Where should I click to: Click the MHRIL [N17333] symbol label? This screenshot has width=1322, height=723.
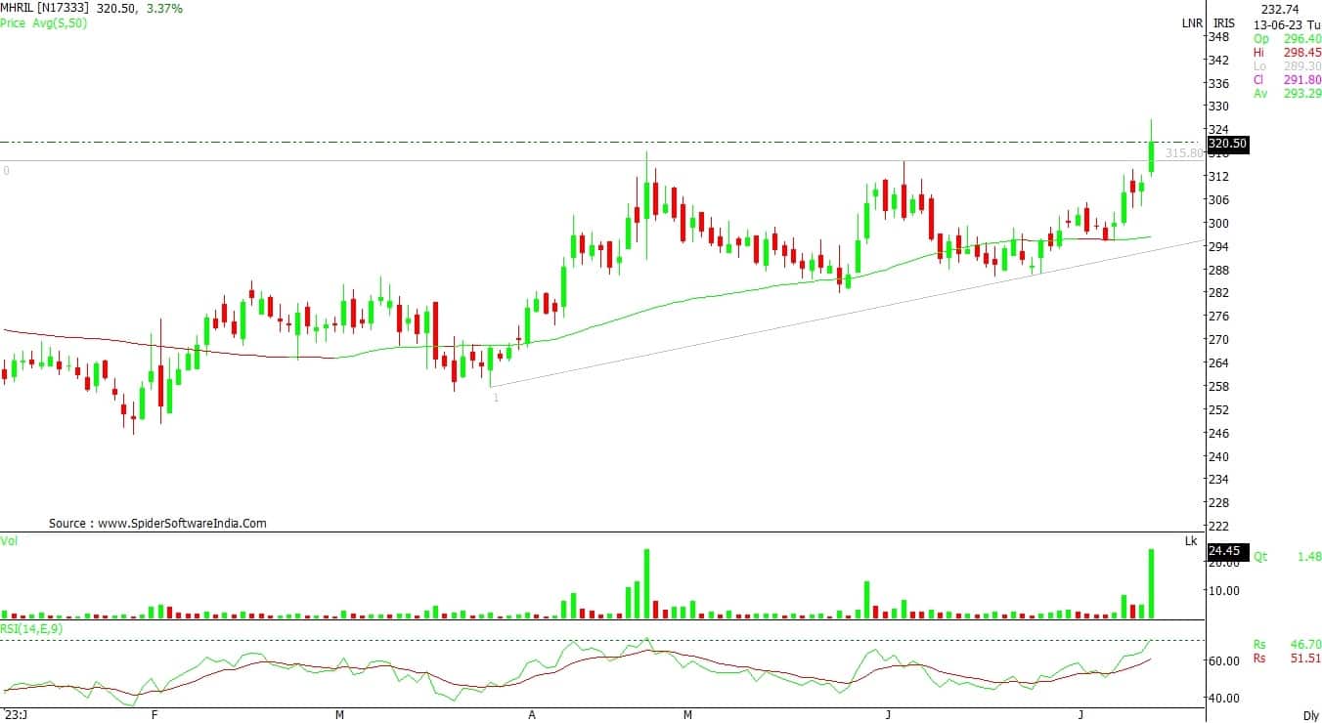pos(45,8)
